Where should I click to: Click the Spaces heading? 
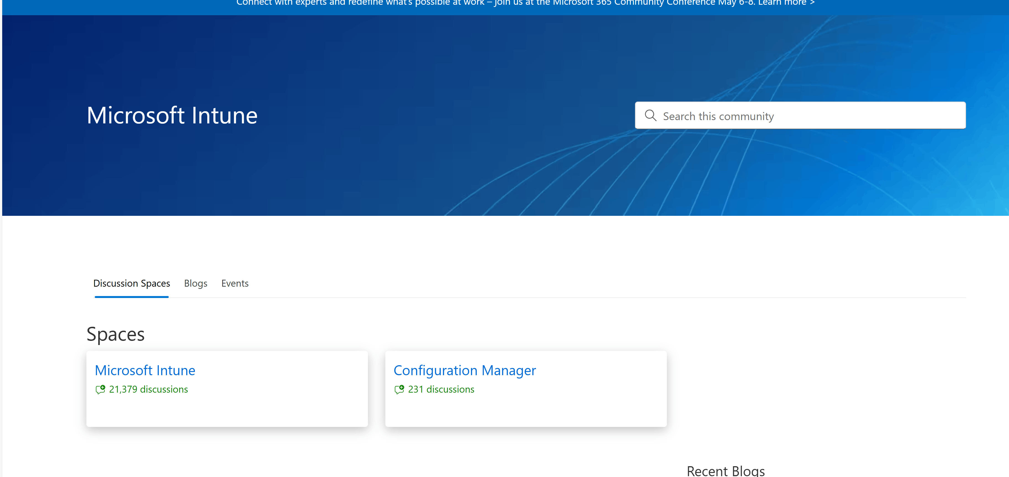click(116, 335)
